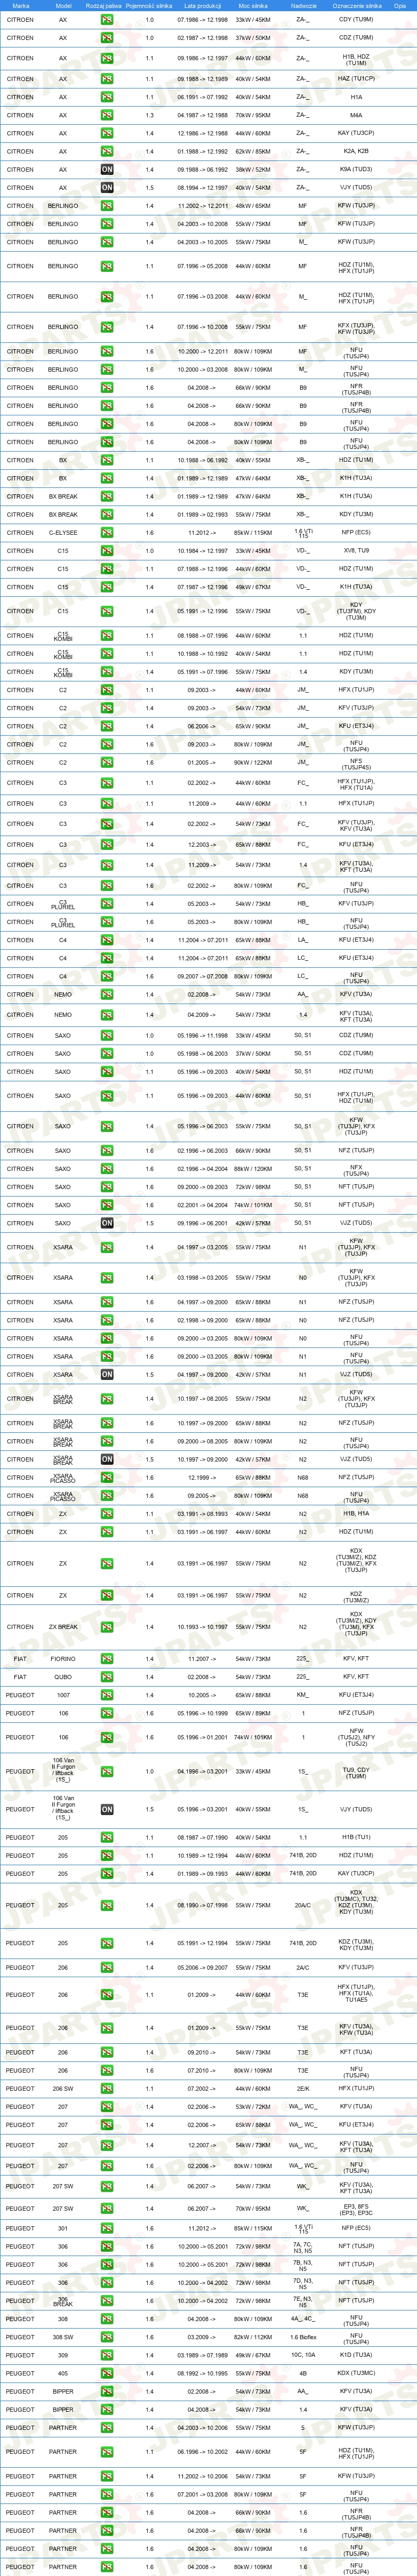This screenshot has width=417, height=2576.
Task: Click the 'K9A (TUD3)' engine code cell
Action: [356, 170]
